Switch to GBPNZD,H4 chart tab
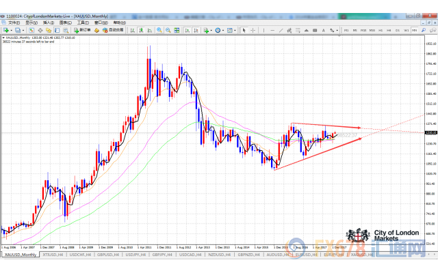Screen dimensions: 438x273 click(248, 255)
